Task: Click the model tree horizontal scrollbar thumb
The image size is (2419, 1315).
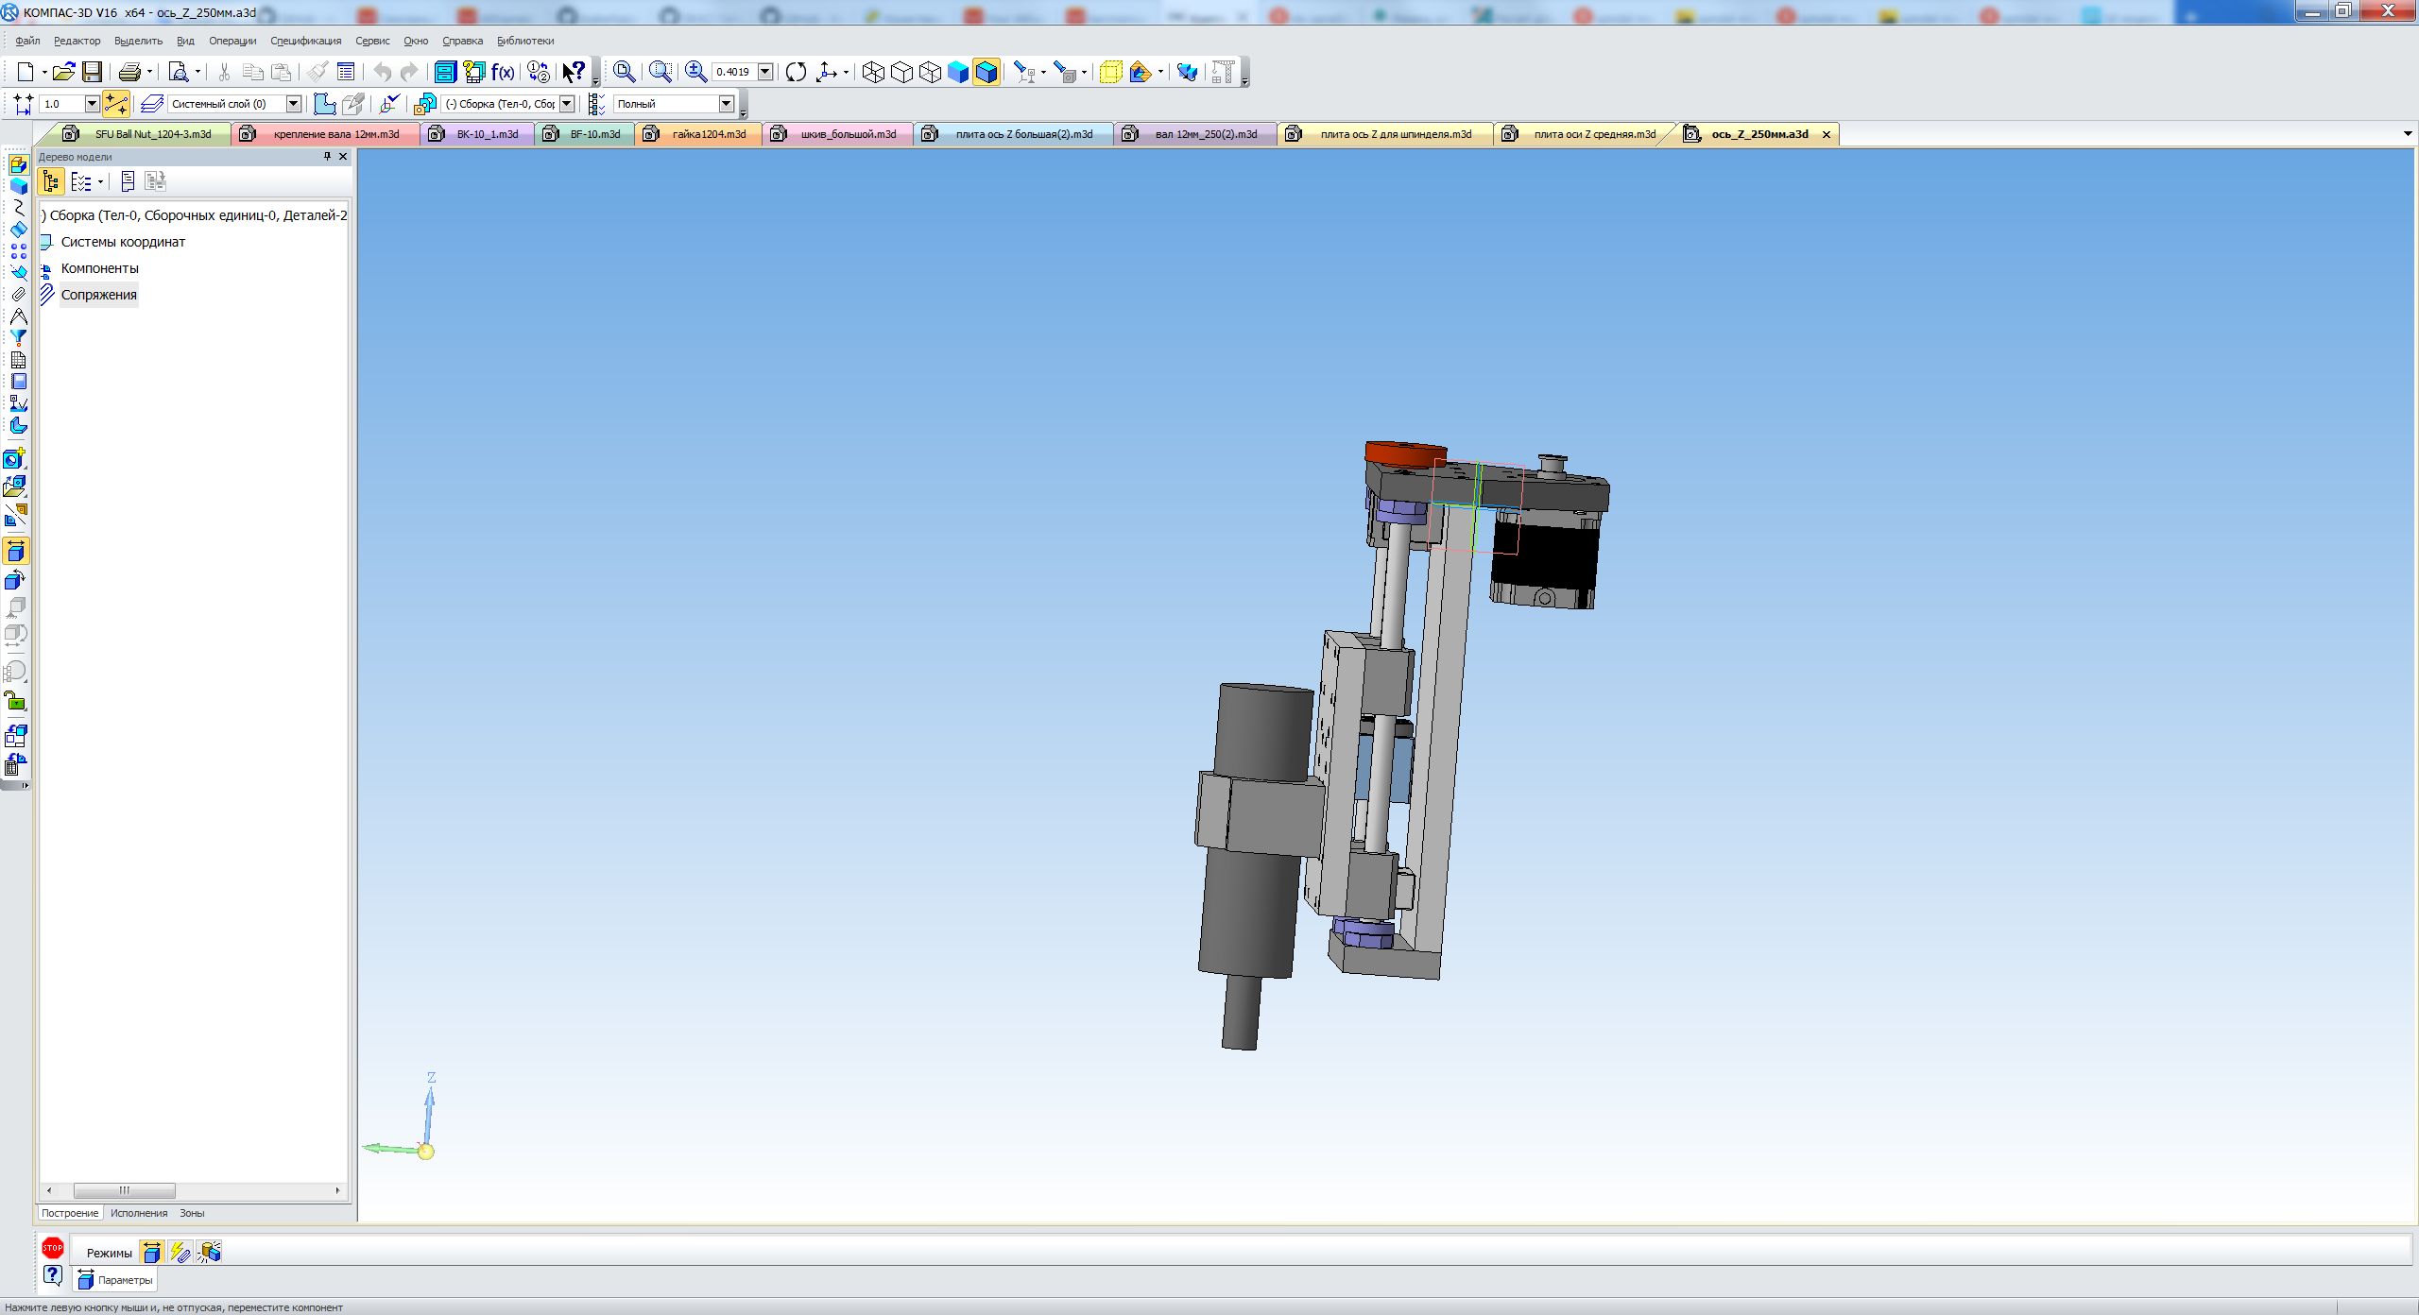Action: [124, 1190]
